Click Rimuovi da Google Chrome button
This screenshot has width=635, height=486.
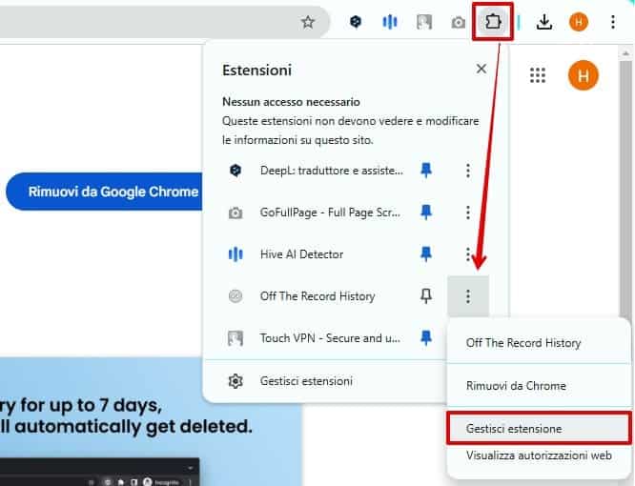(x=105, y=192)
